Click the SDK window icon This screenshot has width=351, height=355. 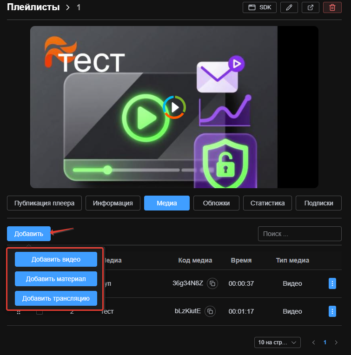coord(252,7)
